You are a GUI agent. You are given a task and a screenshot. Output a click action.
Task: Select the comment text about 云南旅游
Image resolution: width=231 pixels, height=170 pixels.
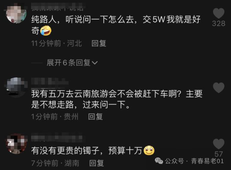click(x=117, y=99)
